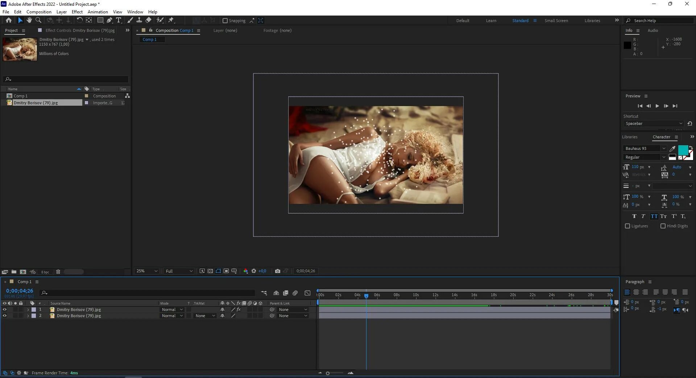Enable the Snapping checkbox
The width and height of the screenshot is (696, 378).
pos(225,21)
